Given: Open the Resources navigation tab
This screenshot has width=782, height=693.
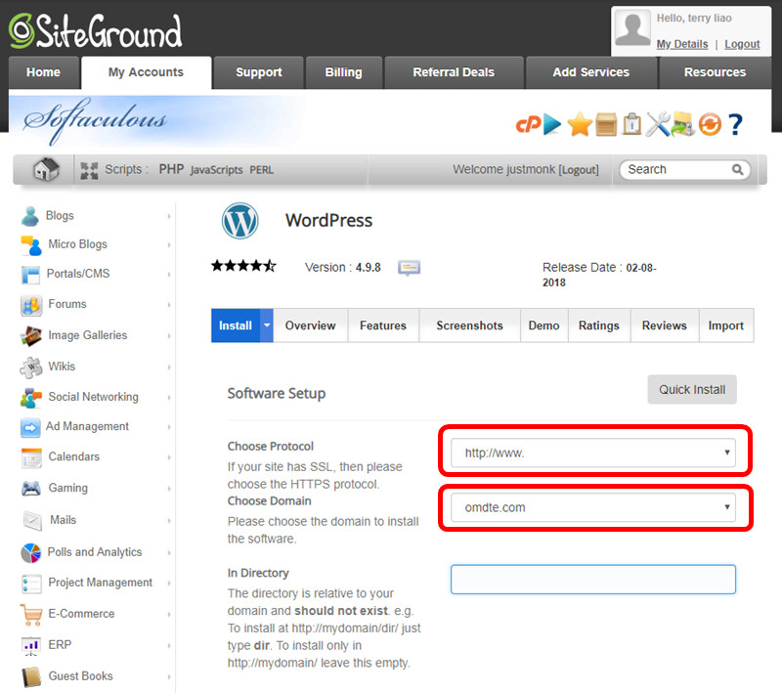Looking at the screenshot, I should tap(716, 72).
